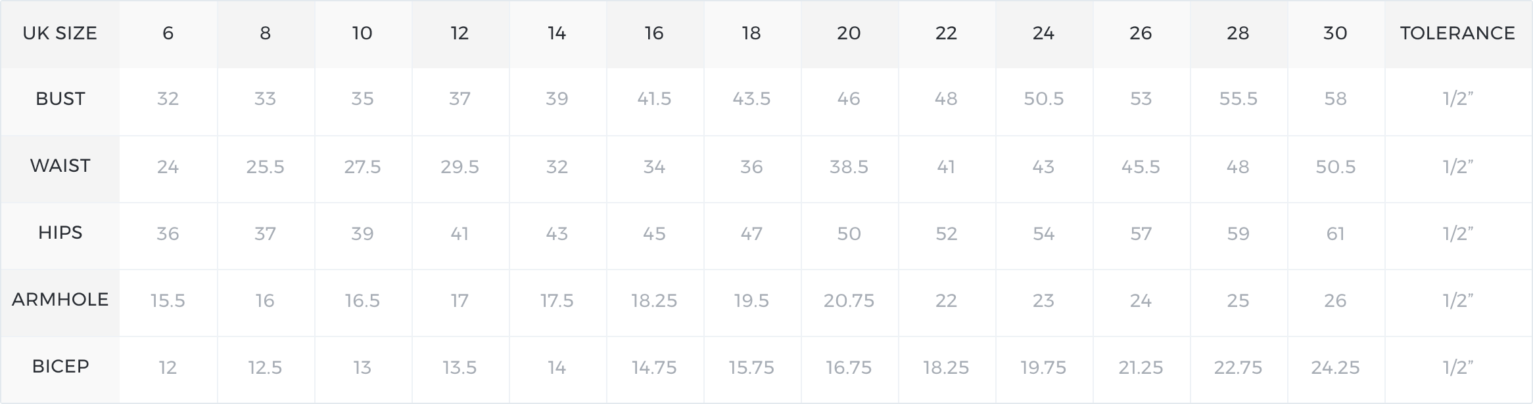1533x404 pixels.
Task: Click the WAIST row label
Action: coord(60,166)
